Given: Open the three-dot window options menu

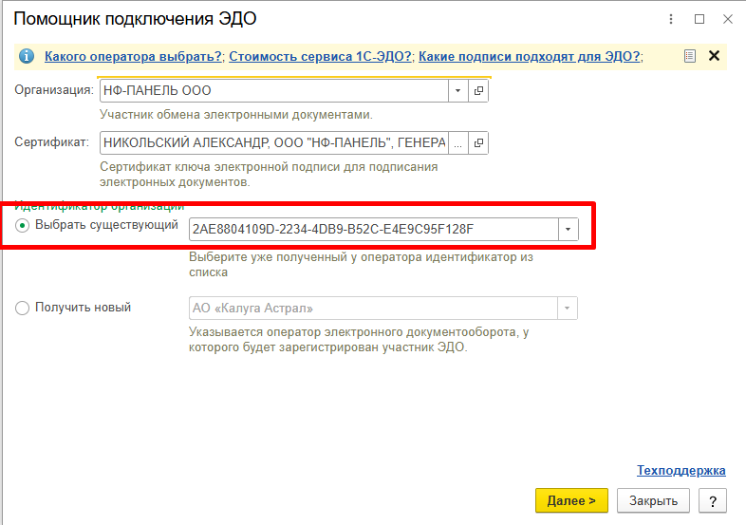Looking at the screenshot, I should click(x=671, y=19).
